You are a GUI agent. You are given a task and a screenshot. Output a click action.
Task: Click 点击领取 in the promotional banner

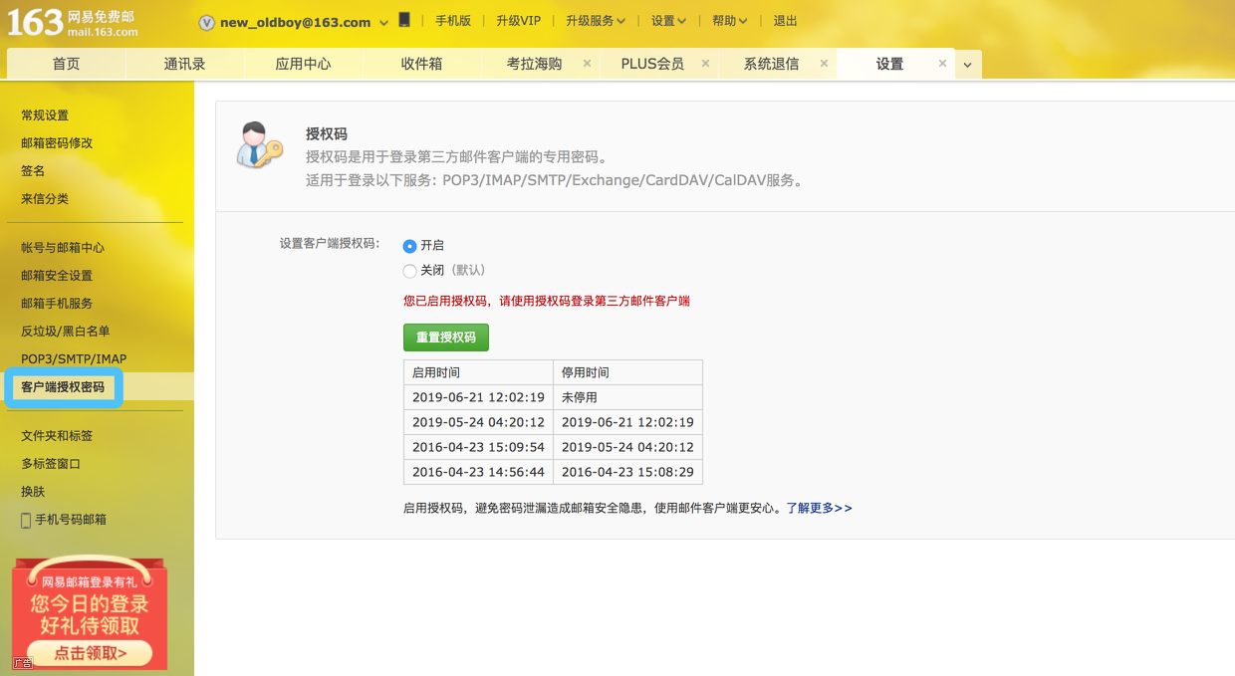[x=88, y=652]
